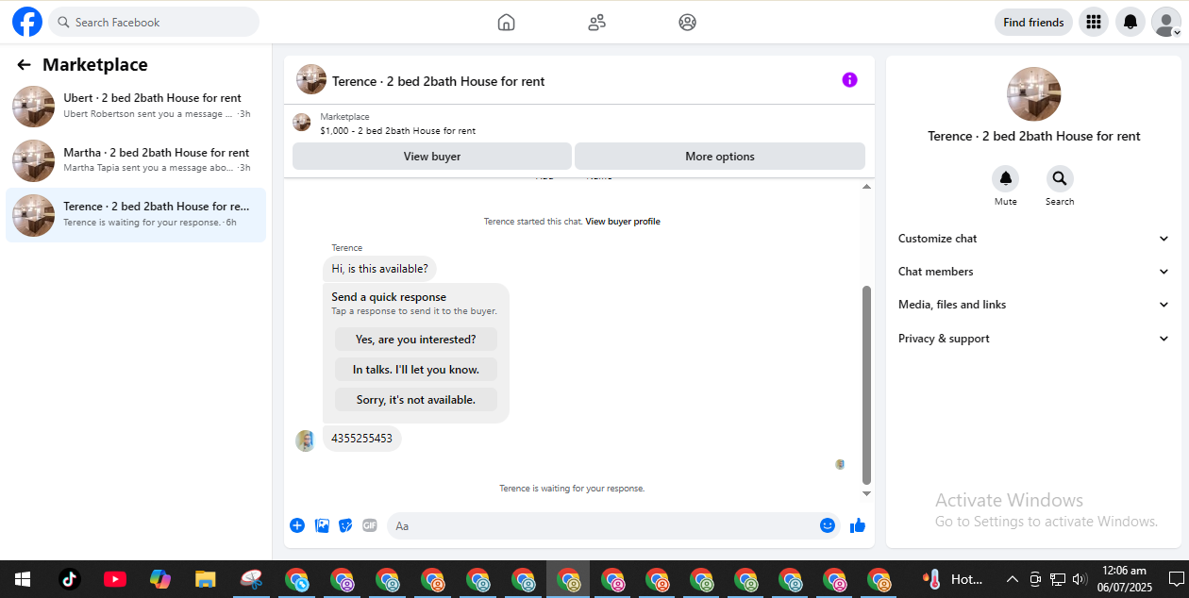Image resolution: width=1189 pixels, height=598 pixels.
Task: Click the large listing photo in right panel
Action: 1034,93
